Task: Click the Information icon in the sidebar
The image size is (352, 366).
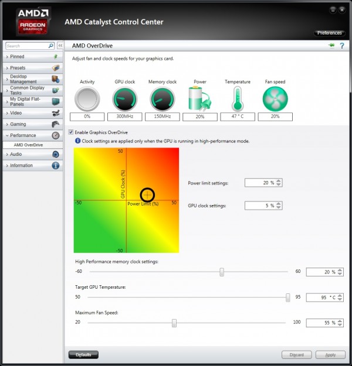Action: [56, 166]
